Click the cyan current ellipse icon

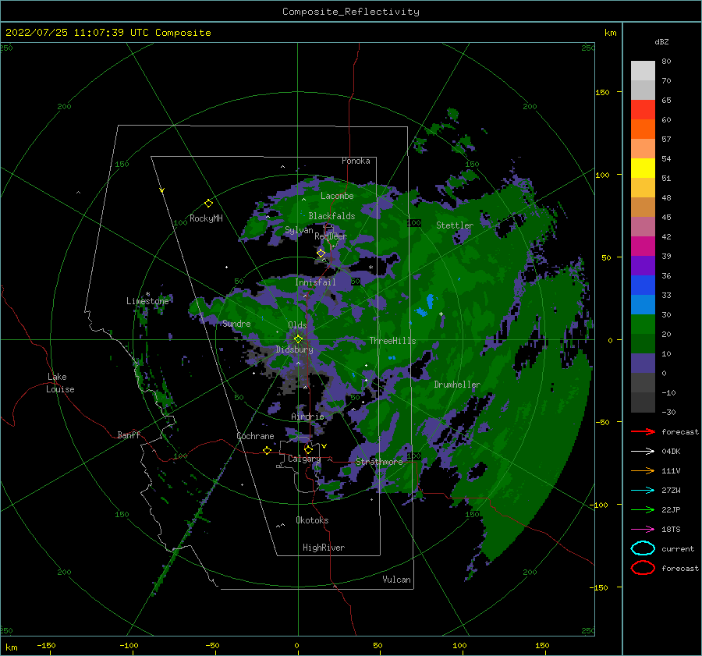click(643, 548)
